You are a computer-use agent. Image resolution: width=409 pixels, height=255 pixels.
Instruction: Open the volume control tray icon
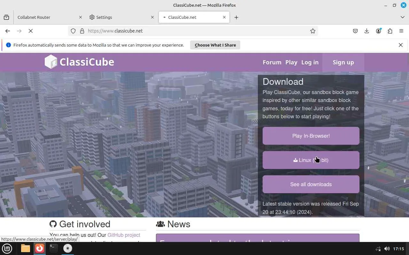point(387,249)
